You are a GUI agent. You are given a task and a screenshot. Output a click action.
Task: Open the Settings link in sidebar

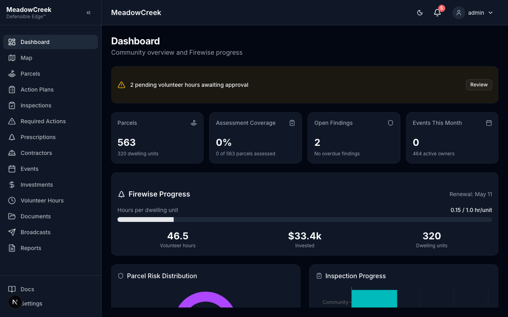tap(50, 304)
